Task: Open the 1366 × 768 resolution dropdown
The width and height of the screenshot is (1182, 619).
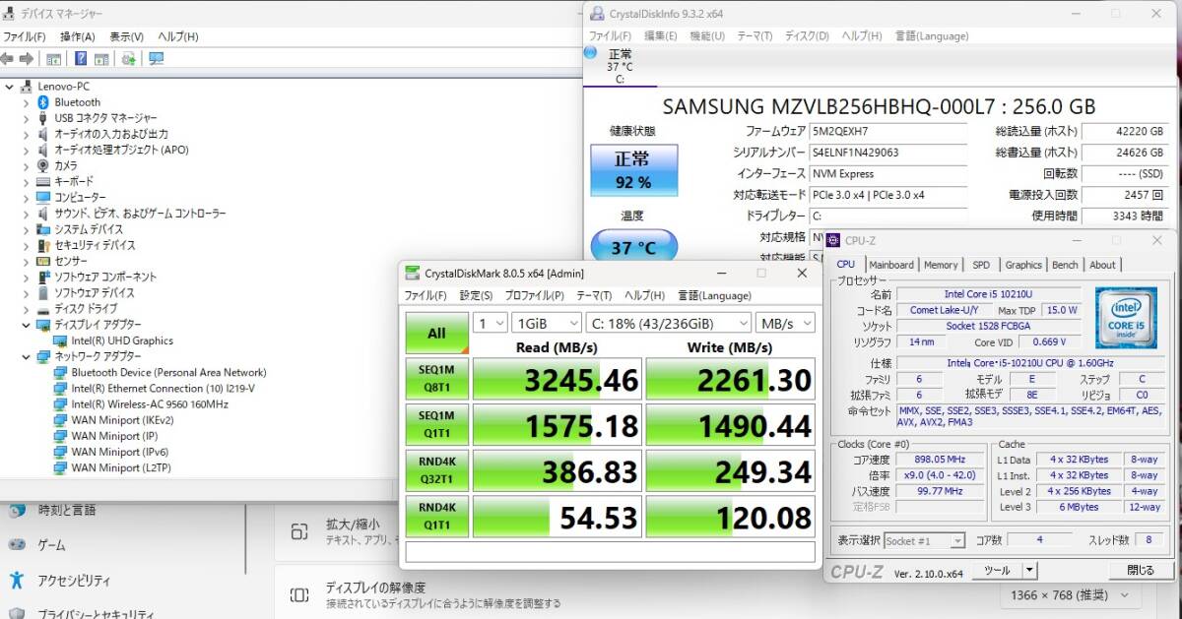Action: click(1073, 596)
